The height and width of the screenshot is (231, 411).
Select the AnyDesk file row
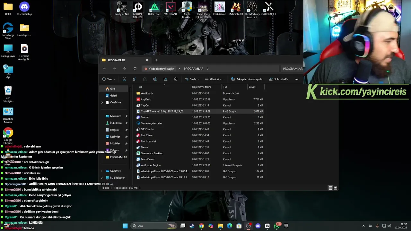tap(200, 99)
